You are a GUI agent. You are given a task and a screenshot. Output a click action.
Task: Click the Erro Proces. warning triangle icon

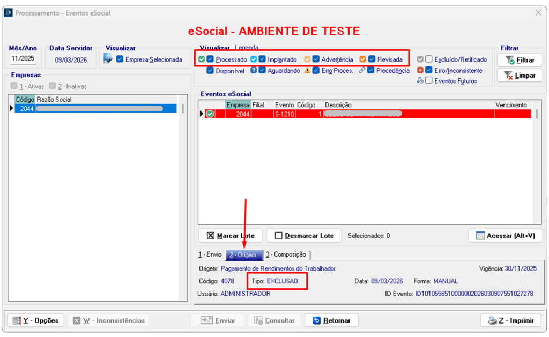(307, 71)
